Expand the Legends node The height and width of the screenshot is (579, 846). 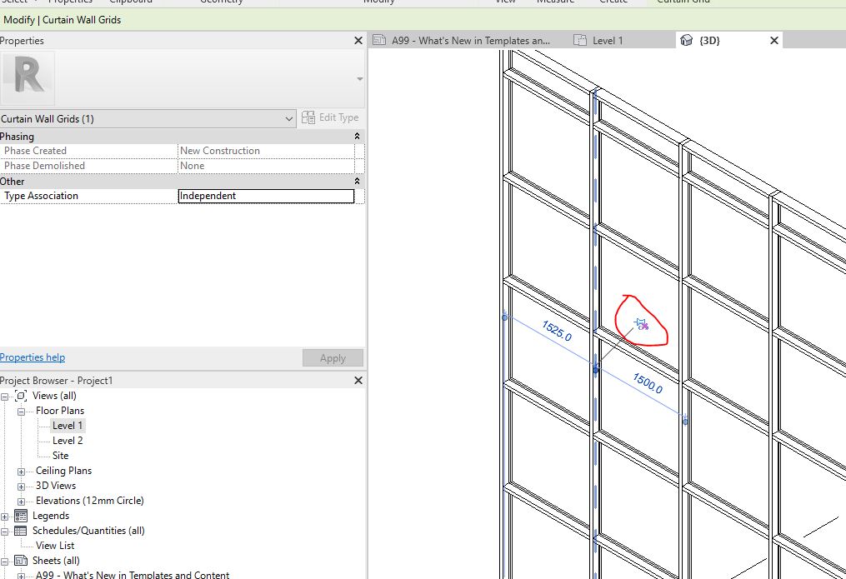5,517
